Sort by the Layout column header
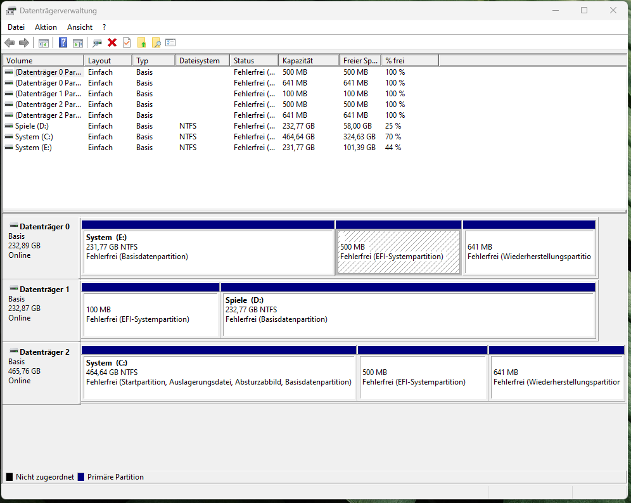 (x=108, y=61)
